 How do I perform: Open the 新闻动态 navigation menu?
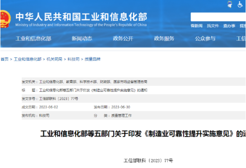(x=82, y=38)
